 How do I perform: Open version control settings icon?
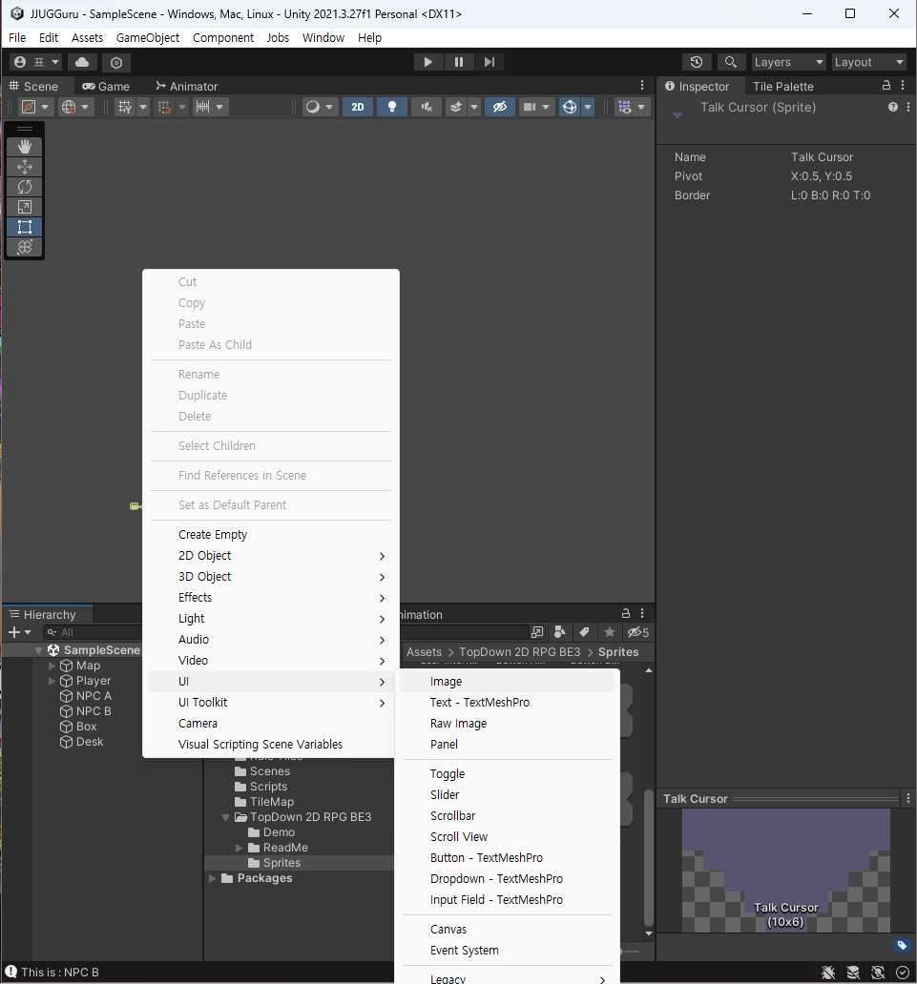(116, 62)
